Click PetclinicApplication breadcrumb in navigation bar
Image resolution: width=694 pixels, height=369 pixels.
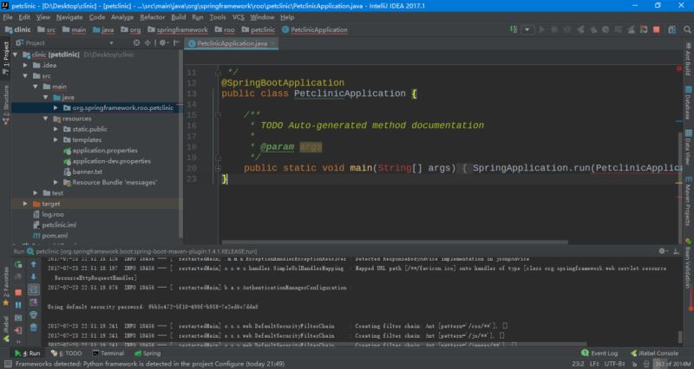pyautogui.click(x=315, y=29)
